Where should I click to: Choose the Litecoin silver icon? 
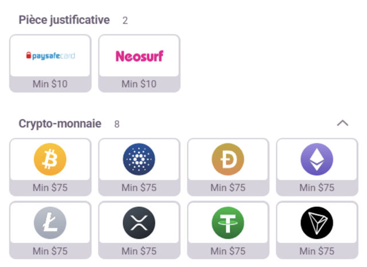coord(50,222)
